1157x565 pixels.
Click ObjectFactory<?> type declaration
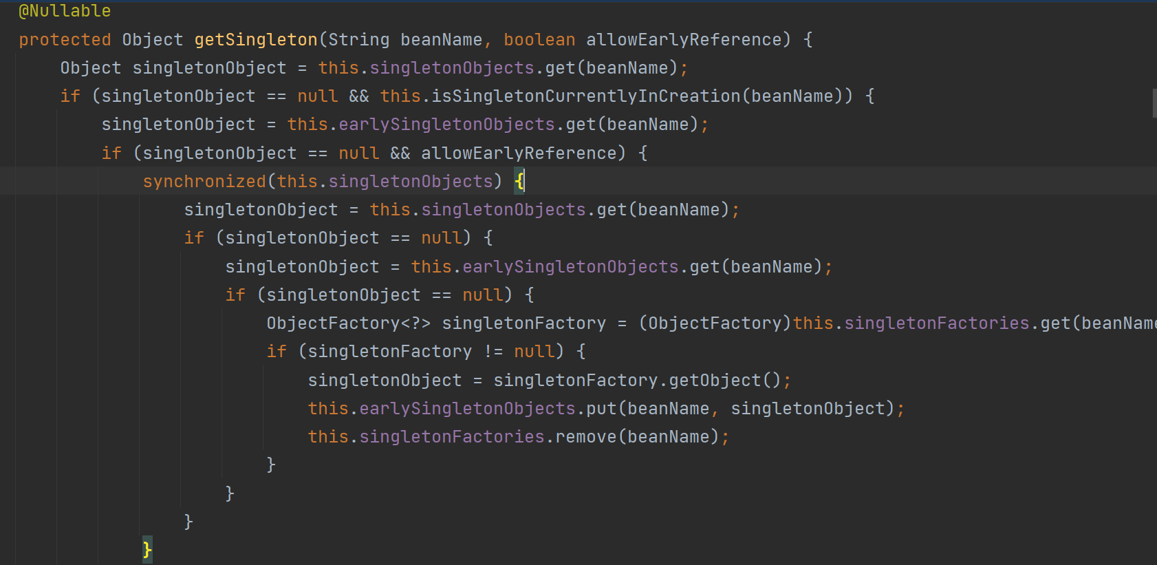(349, 323)
